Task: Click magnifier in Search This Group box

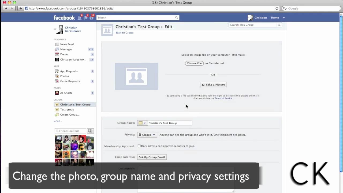Action: (x=279, y=25)
